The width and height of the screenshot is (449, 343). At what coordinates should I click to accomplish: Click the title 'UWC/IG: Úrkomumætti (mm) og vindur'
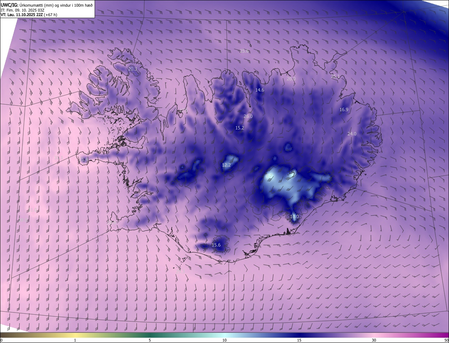[x=47, y=5]
